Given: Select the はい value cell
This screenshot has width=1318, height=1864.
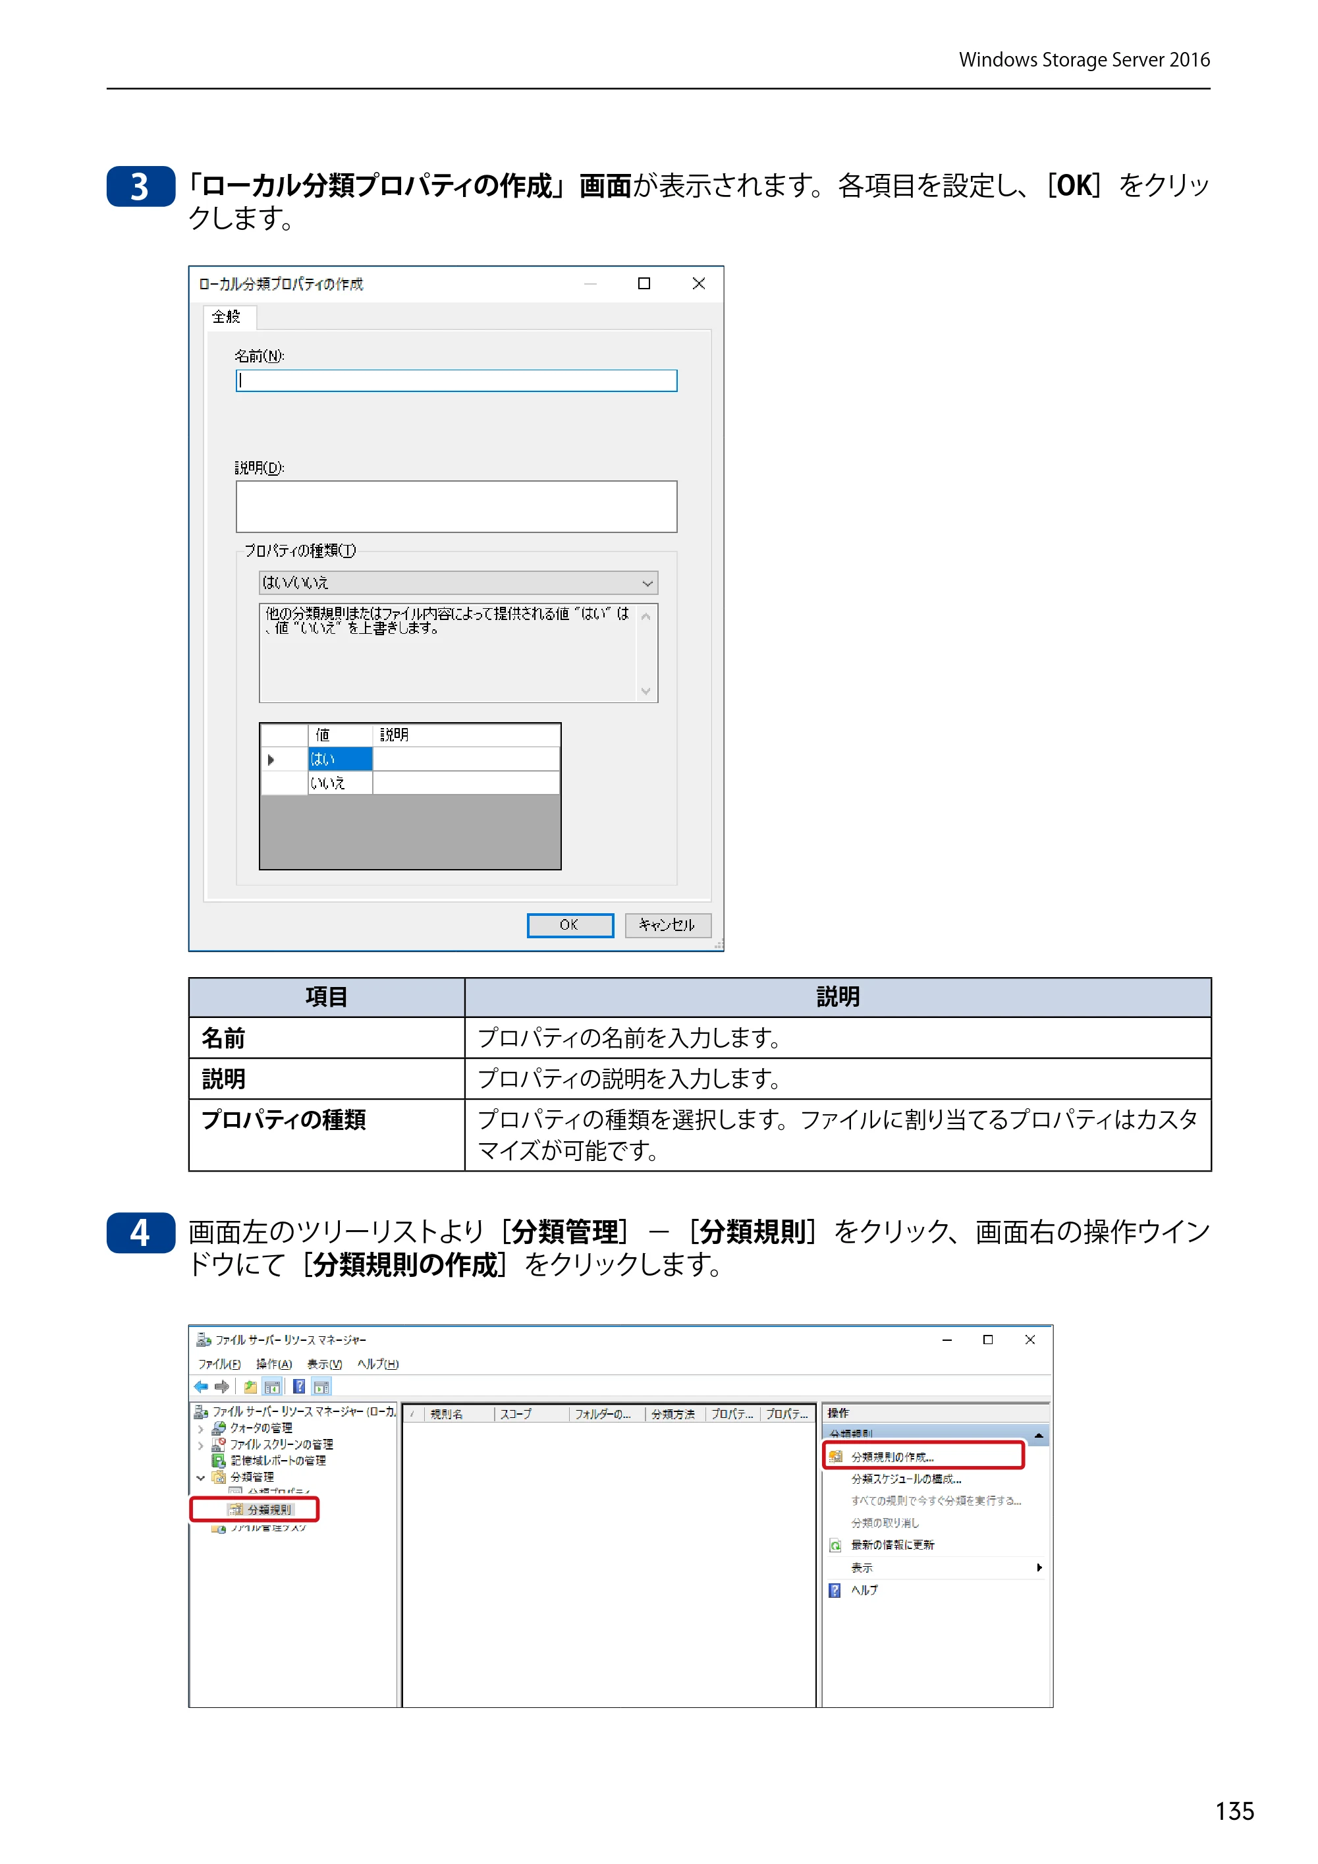Looking at the screenshot, I should click(340, 759).
